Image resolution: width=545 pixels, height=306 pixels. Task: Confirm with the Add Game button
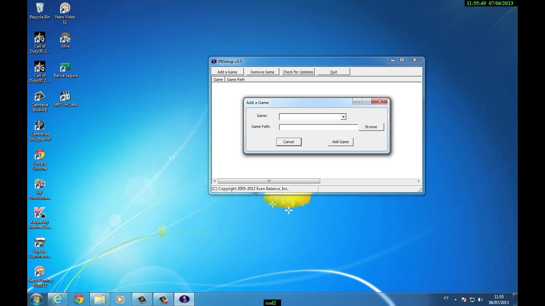click(x=341, y=142)
